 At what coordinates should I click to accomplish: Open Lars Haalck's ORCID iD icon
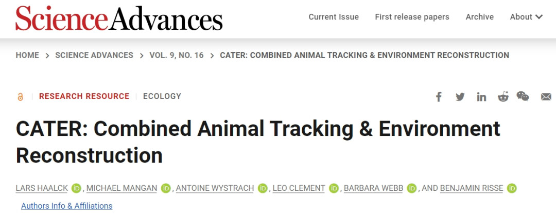pos(77,188)
